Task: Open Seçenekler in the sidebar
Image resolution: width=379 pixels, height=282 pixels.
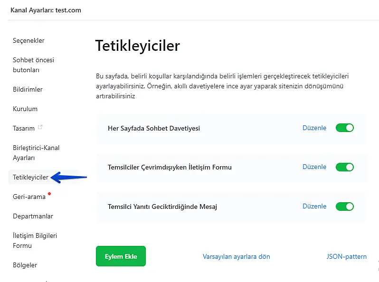Action: tap(28, 41)
